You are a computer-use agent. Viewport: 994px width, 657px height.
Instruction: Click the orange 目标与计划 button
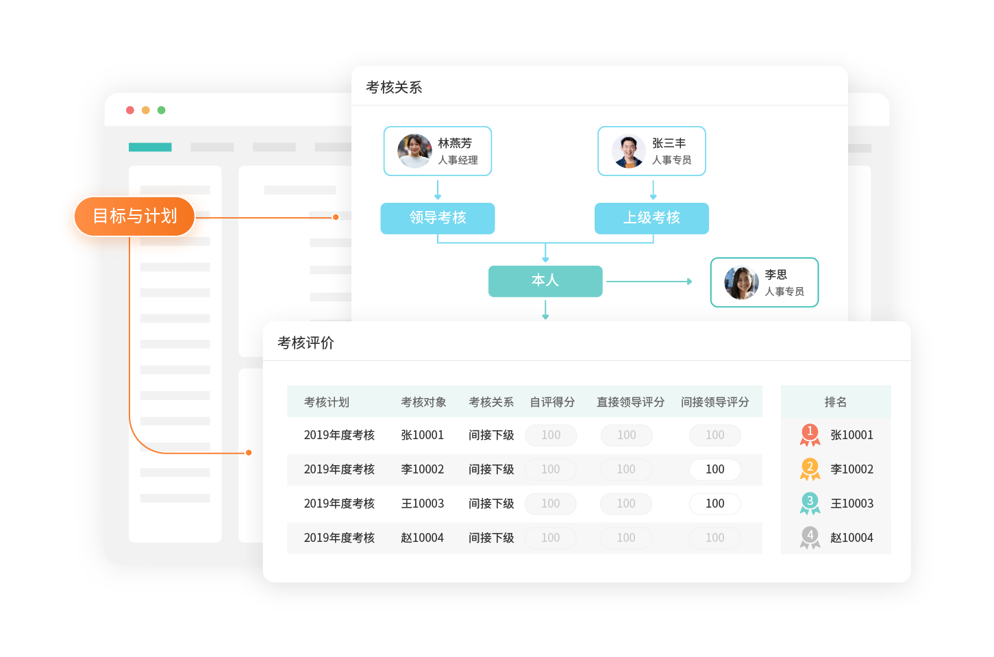(135, 216)
